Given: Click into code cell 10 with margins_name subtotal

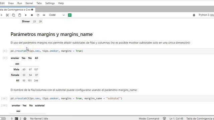Looking at the screenshot, I should click(112, 99).
